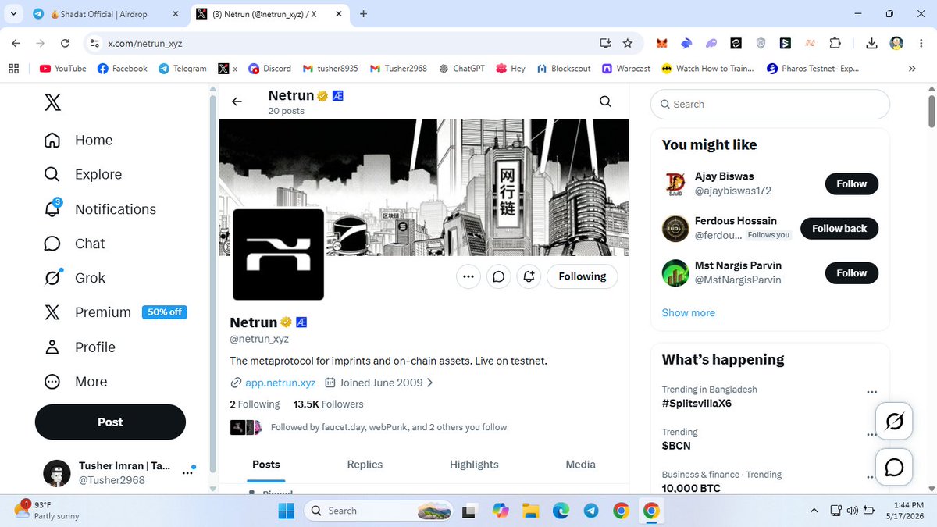
Task: Click search icon on profile header
Action: 605,101
